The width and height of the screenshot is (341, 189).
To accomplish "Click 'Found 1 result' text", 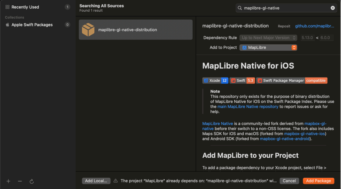I will pos(91,11).
